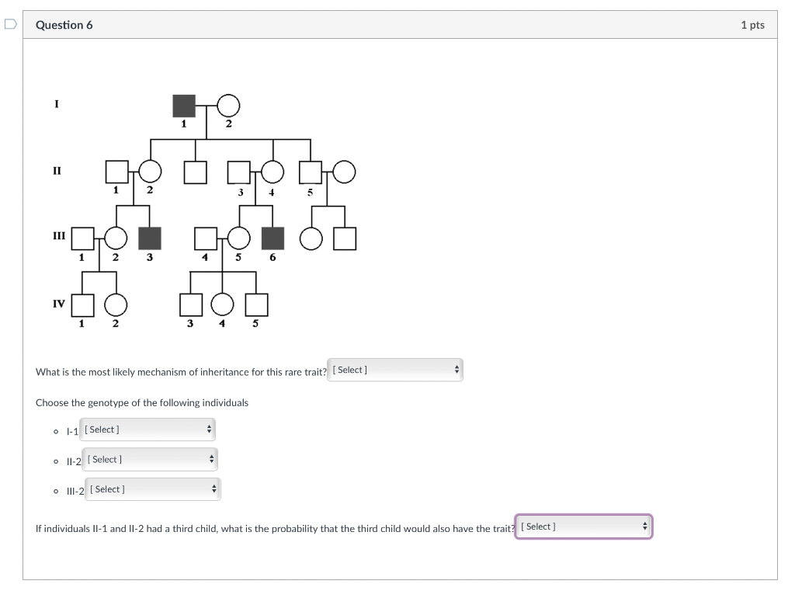Open the inheritance mechanism dropdown

click(x=395, y=370)
